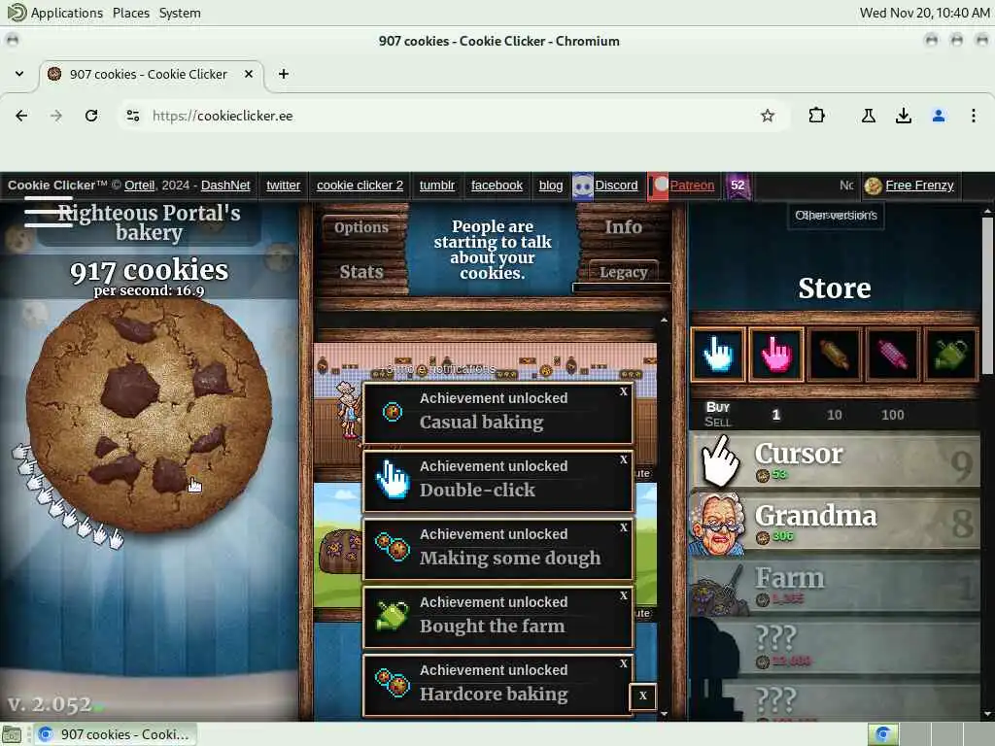This screenshot has width=995, height=746.
Task: Purchase a Farm building
Action: pos(835,586)
